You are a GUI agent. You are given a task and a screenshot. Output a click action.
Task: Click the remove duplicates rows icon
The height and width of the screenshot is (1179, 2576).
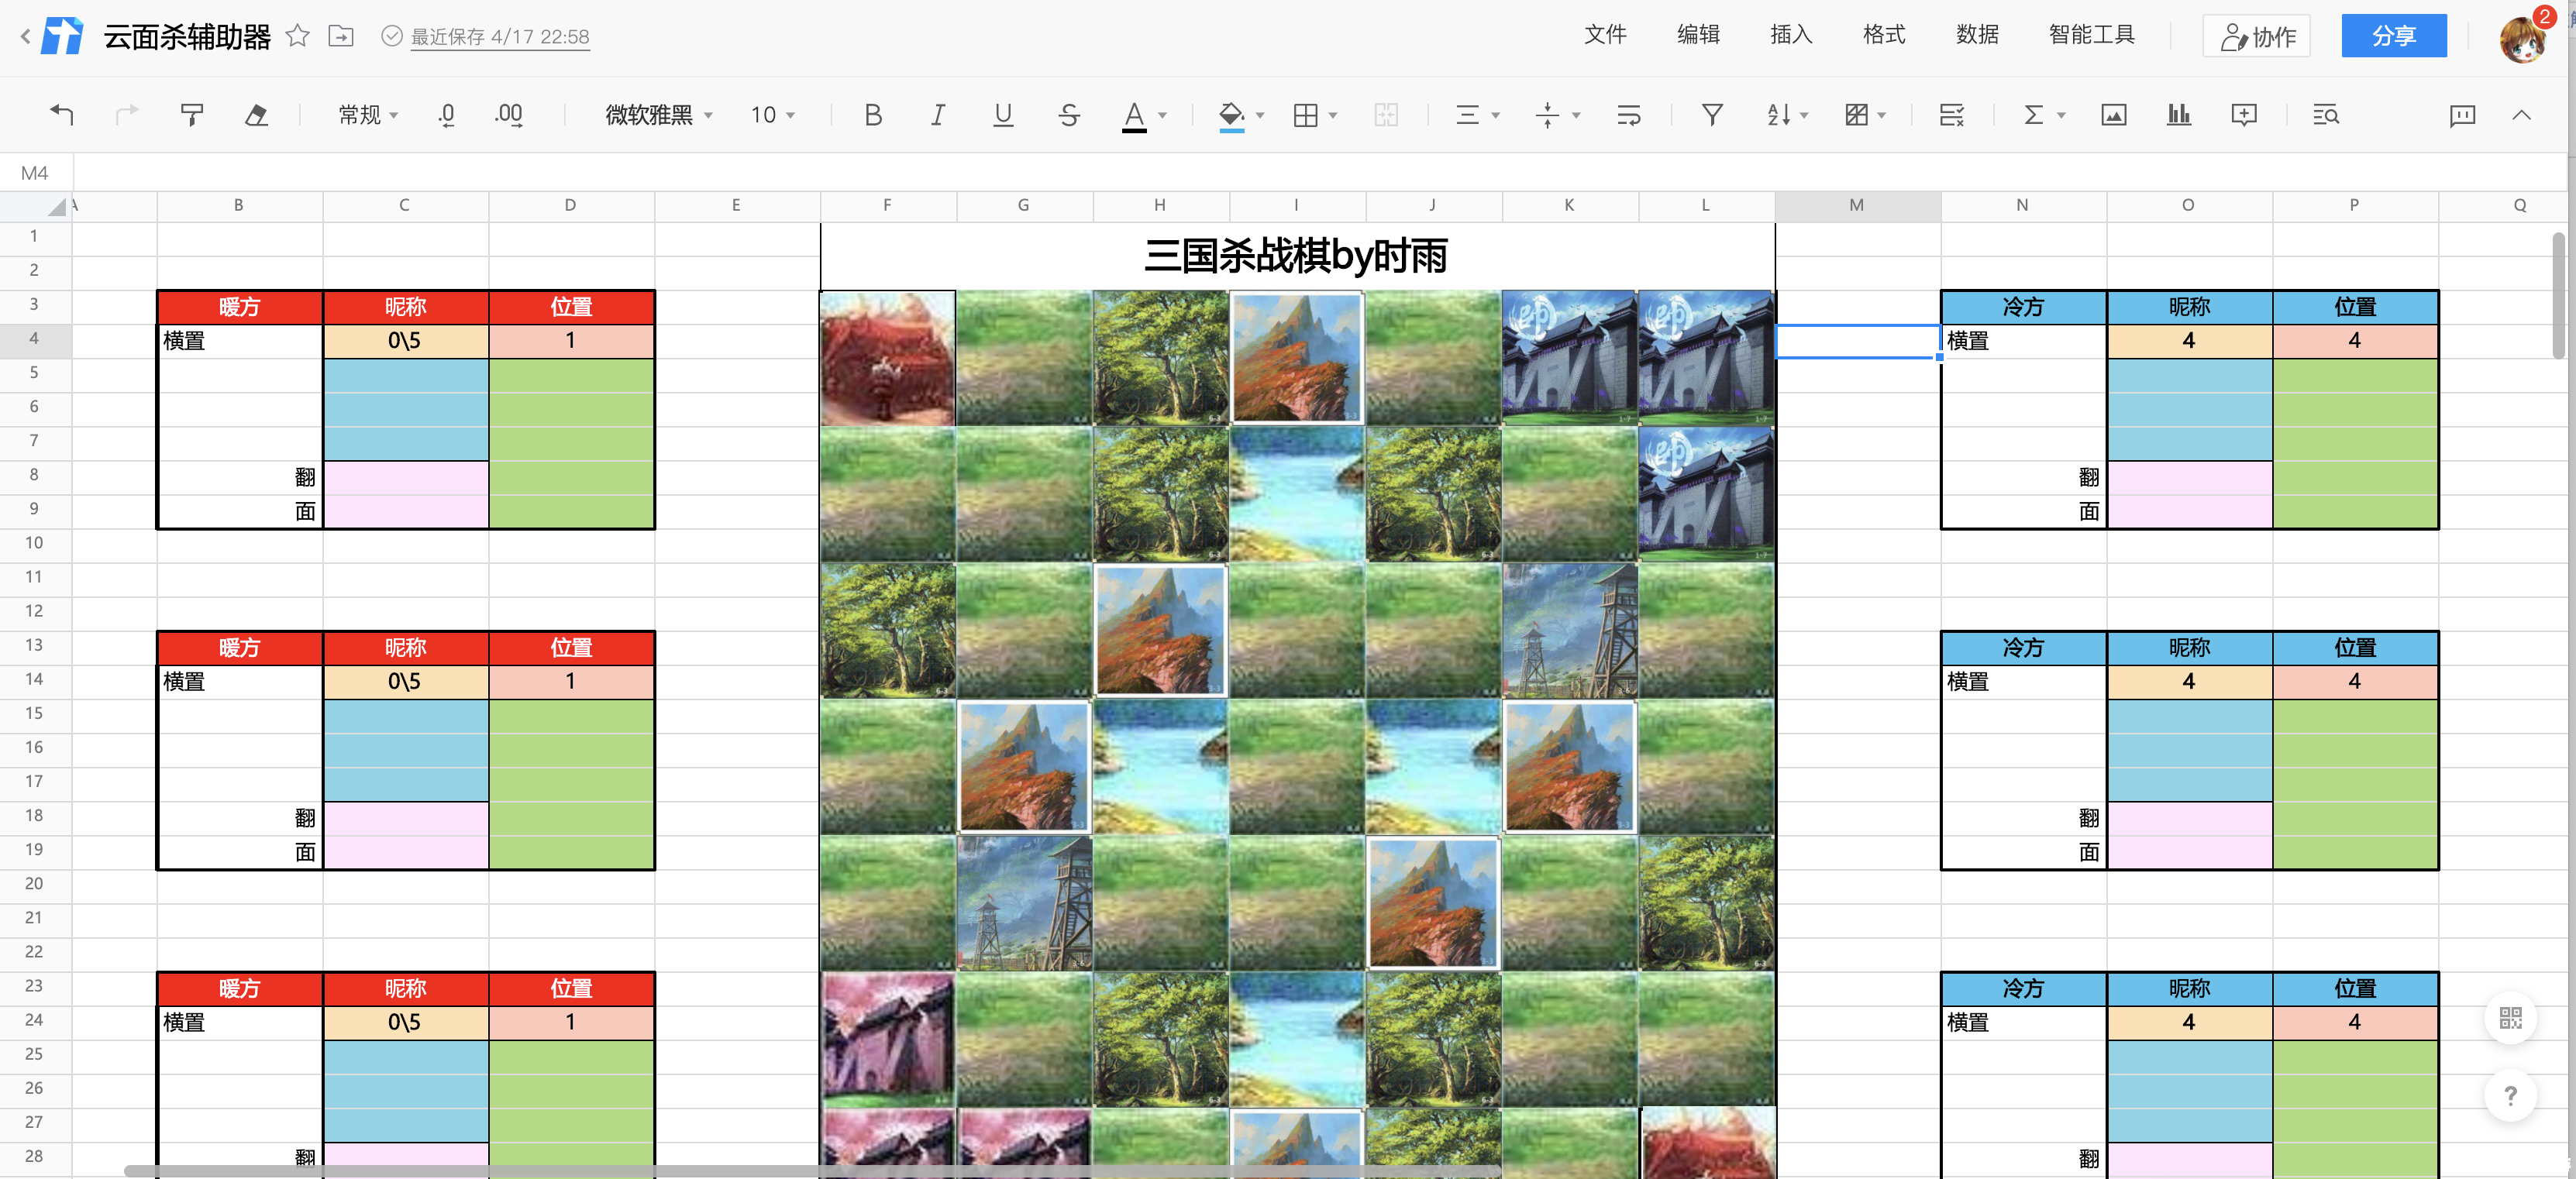point(1951,115)
